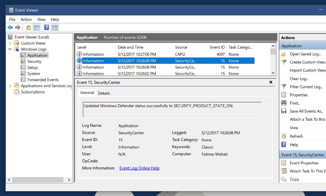
Task: Select the event logged at 10:26:02 PM
Action: point(165,73)
